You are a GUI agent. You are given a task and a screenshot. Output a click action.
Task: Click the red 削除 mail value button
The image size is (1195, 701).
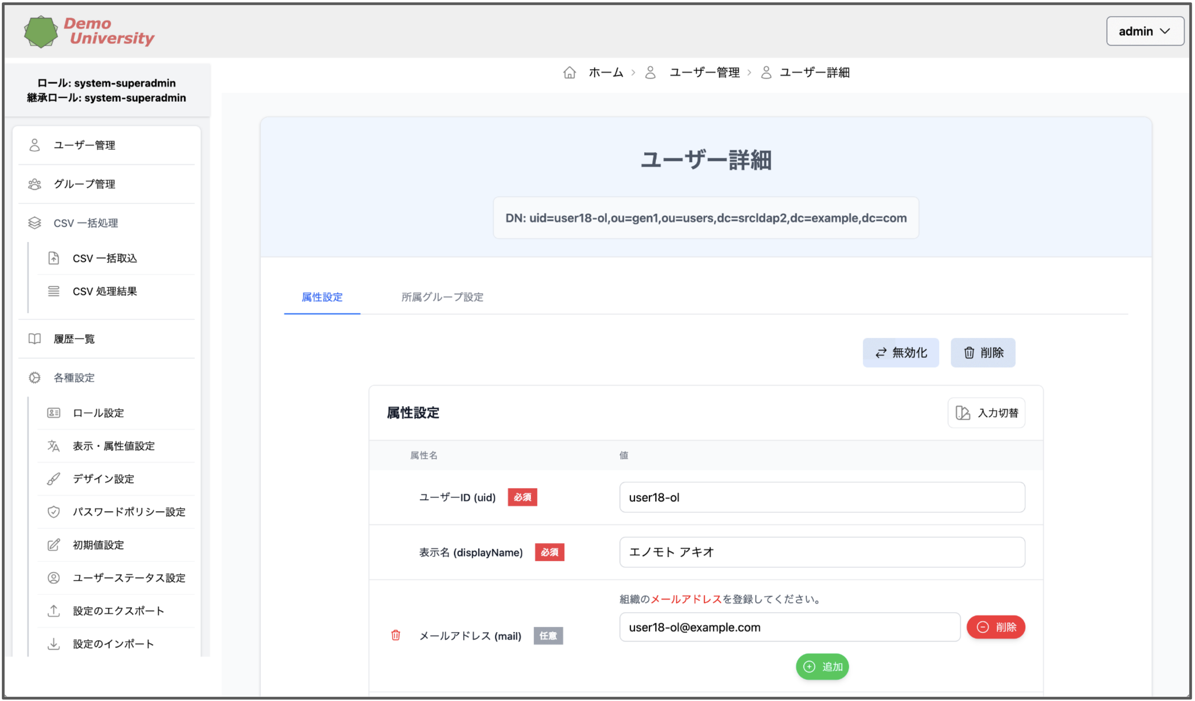[x=996, y=627]
